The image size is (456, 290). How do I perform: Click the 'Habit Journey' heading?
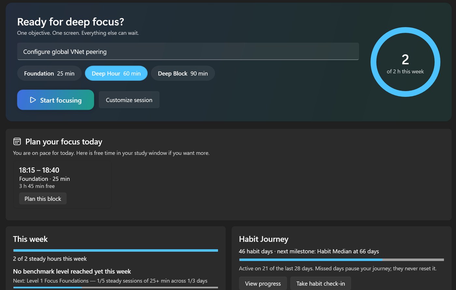264,239
